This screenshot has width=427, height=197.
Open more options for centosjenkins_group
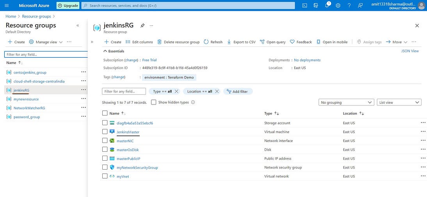(x=84, y=72)
